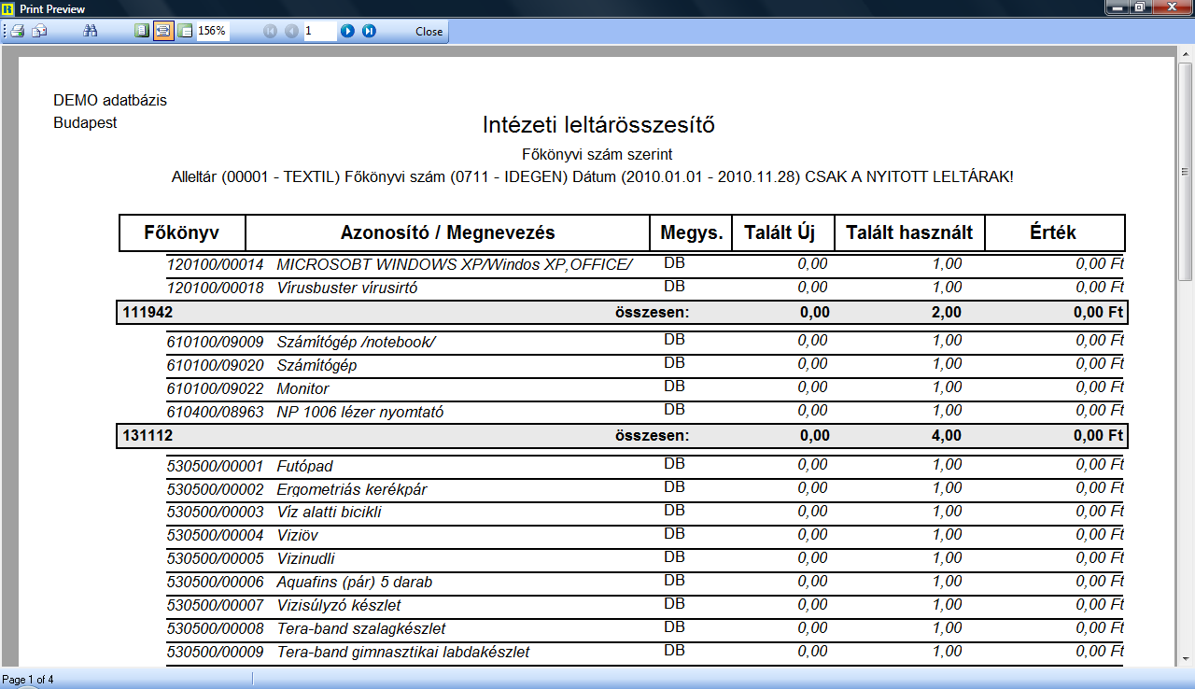Click the 'Számítógép /notebook/' row
This screenshot has height=689, width=1195.
646,343
